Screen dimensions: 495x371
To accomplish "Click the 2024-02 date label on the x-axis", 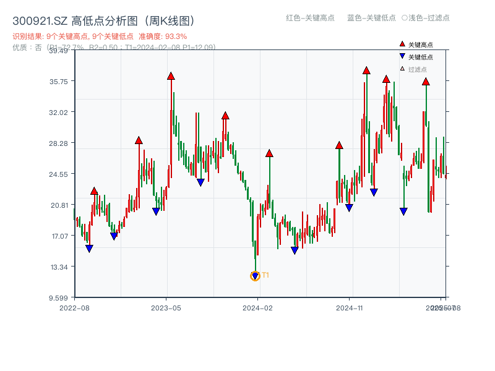I will click(x=256, y=307).
